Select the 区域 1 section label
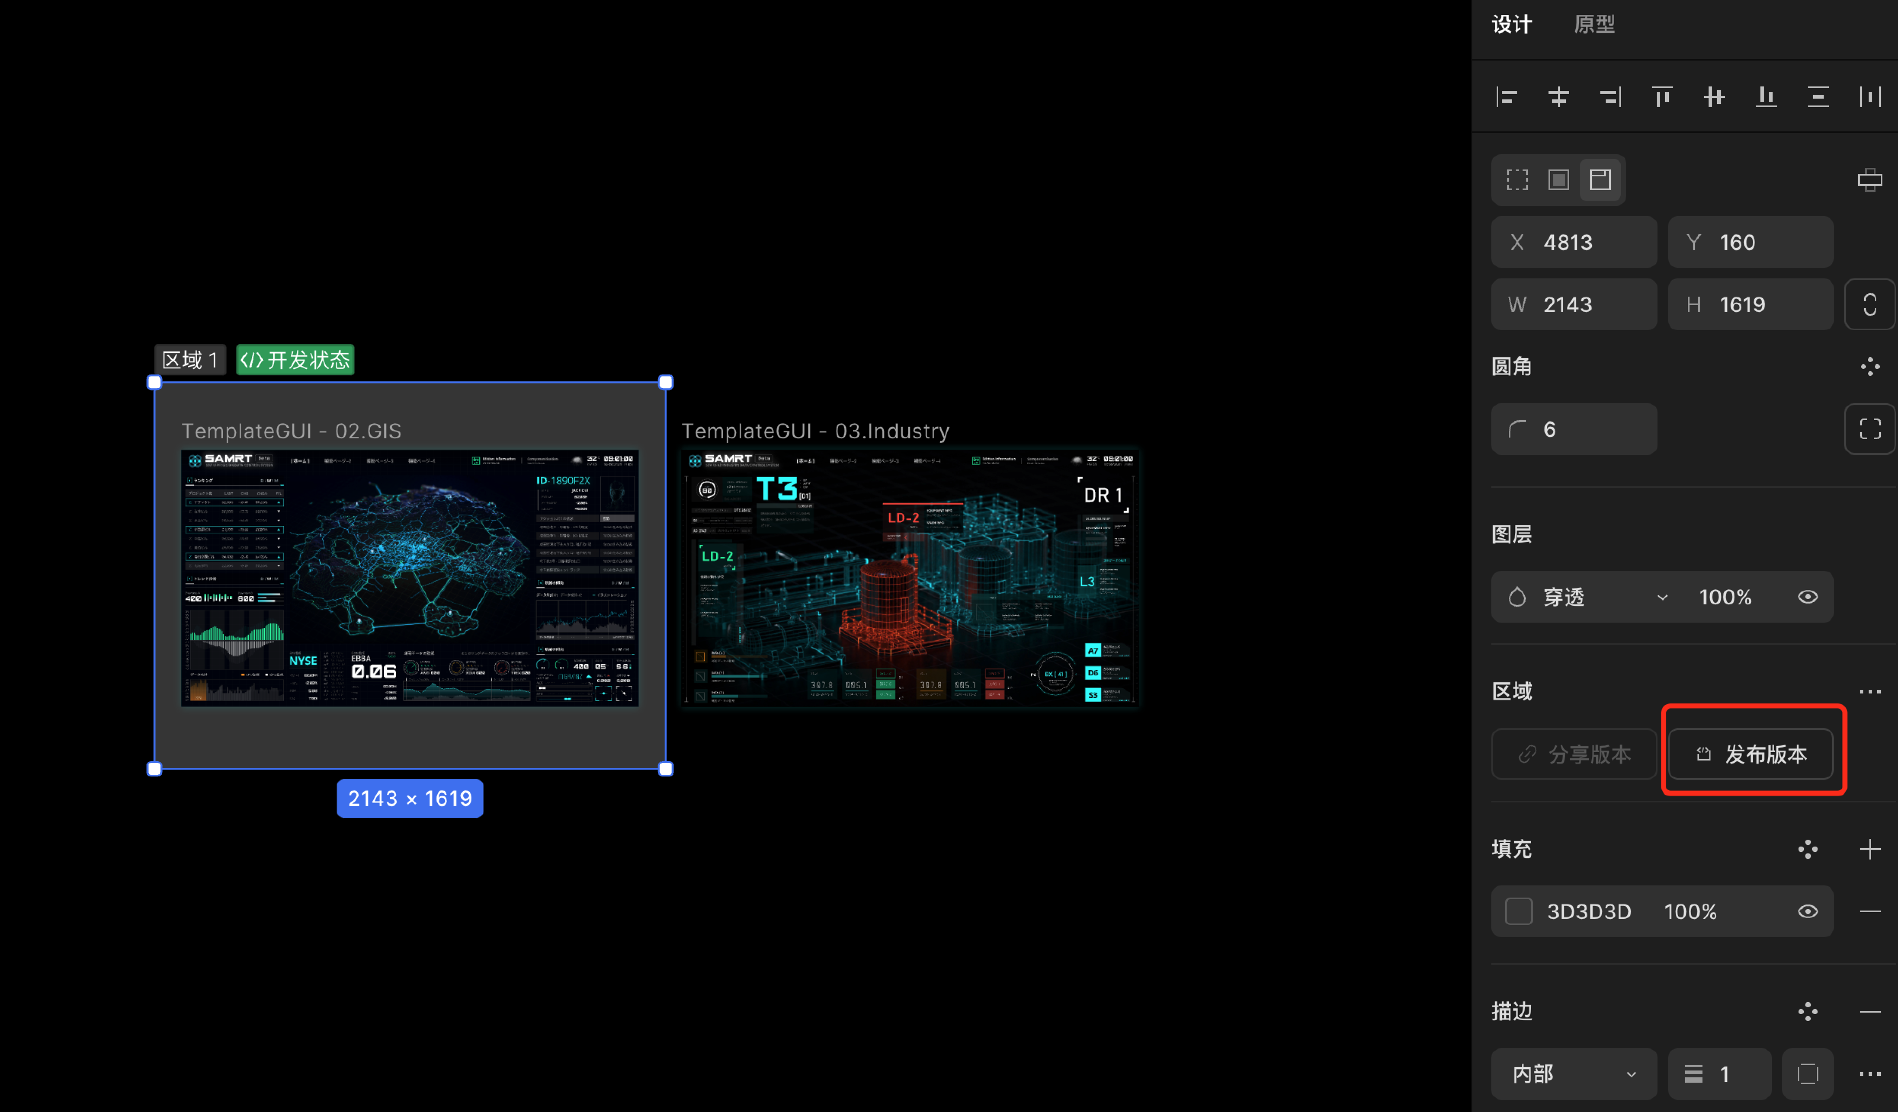1898x1112 pixels. point(190,360)
